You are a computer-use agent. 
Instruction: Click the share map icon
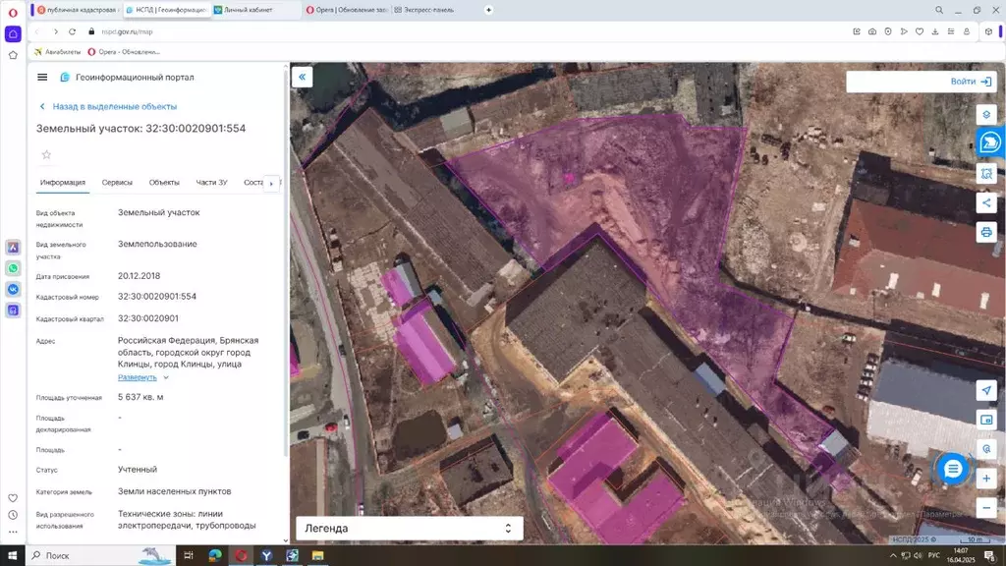986,202
